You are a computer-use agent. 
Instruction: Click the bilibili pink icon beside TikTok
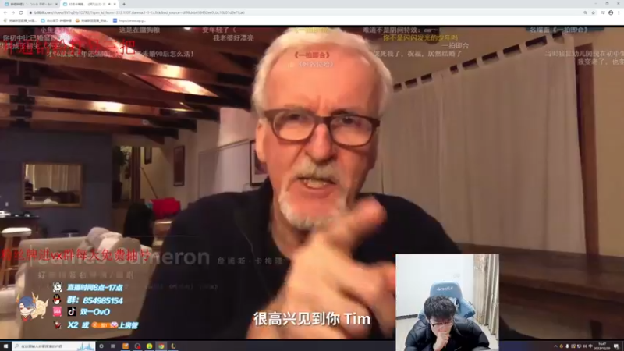tap(57, 311)
